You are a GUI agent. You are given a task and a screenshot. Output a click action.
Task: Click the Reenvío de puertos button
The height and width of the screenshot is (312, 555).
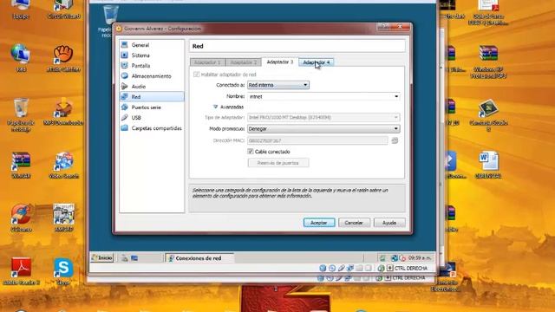click(x=278, y=163)
